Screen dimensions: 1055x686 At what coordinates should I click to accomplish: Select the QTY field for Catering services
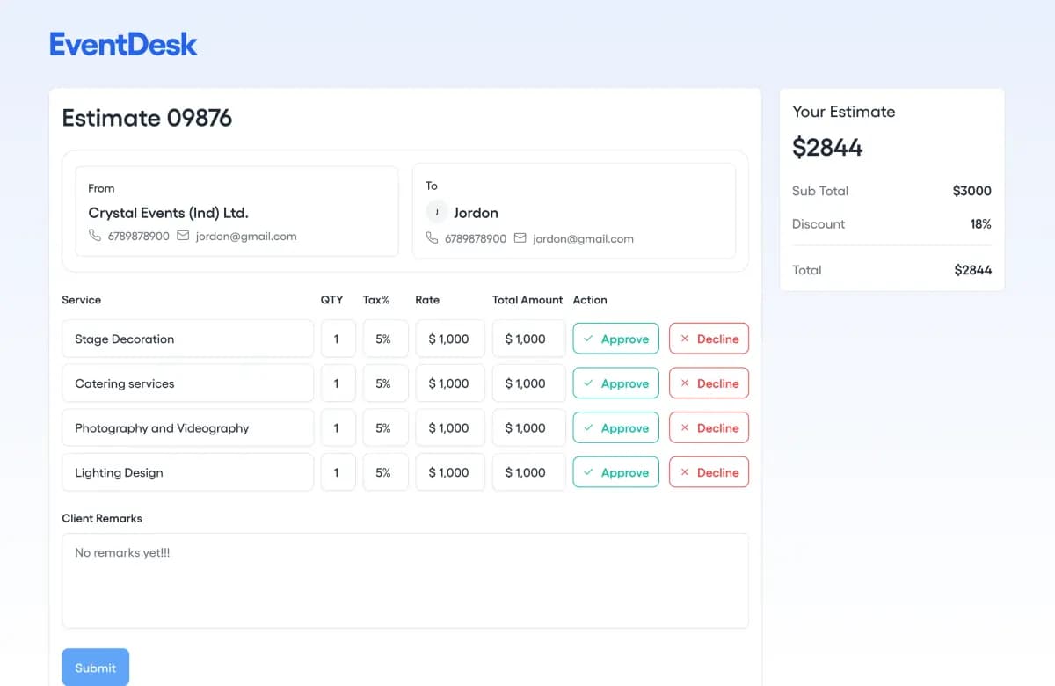pyautogui.click(x=338, y=383)
